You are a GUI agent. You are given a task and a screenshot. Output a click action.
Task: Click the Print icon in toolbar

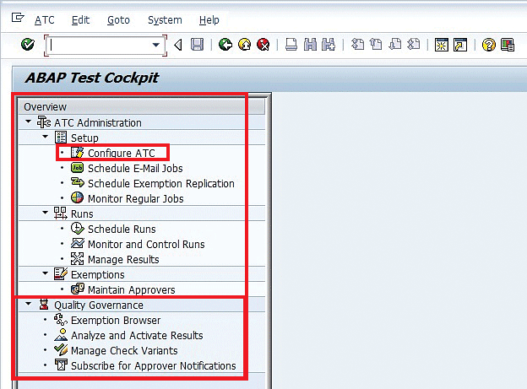[x=291, y=45]
